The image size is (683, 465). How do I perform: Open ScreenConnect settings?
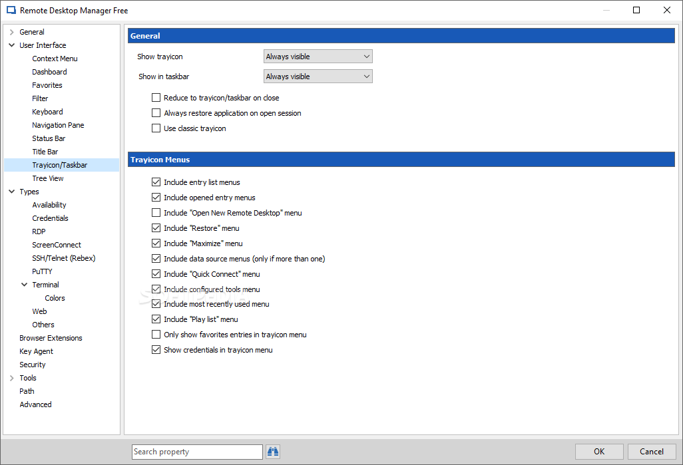(57, 245)
